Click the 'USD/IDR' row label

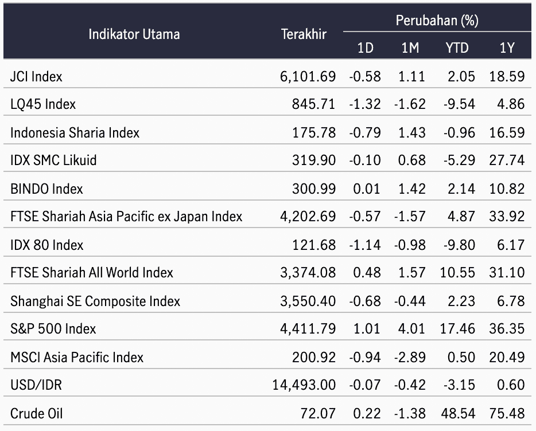coord(36,385)
